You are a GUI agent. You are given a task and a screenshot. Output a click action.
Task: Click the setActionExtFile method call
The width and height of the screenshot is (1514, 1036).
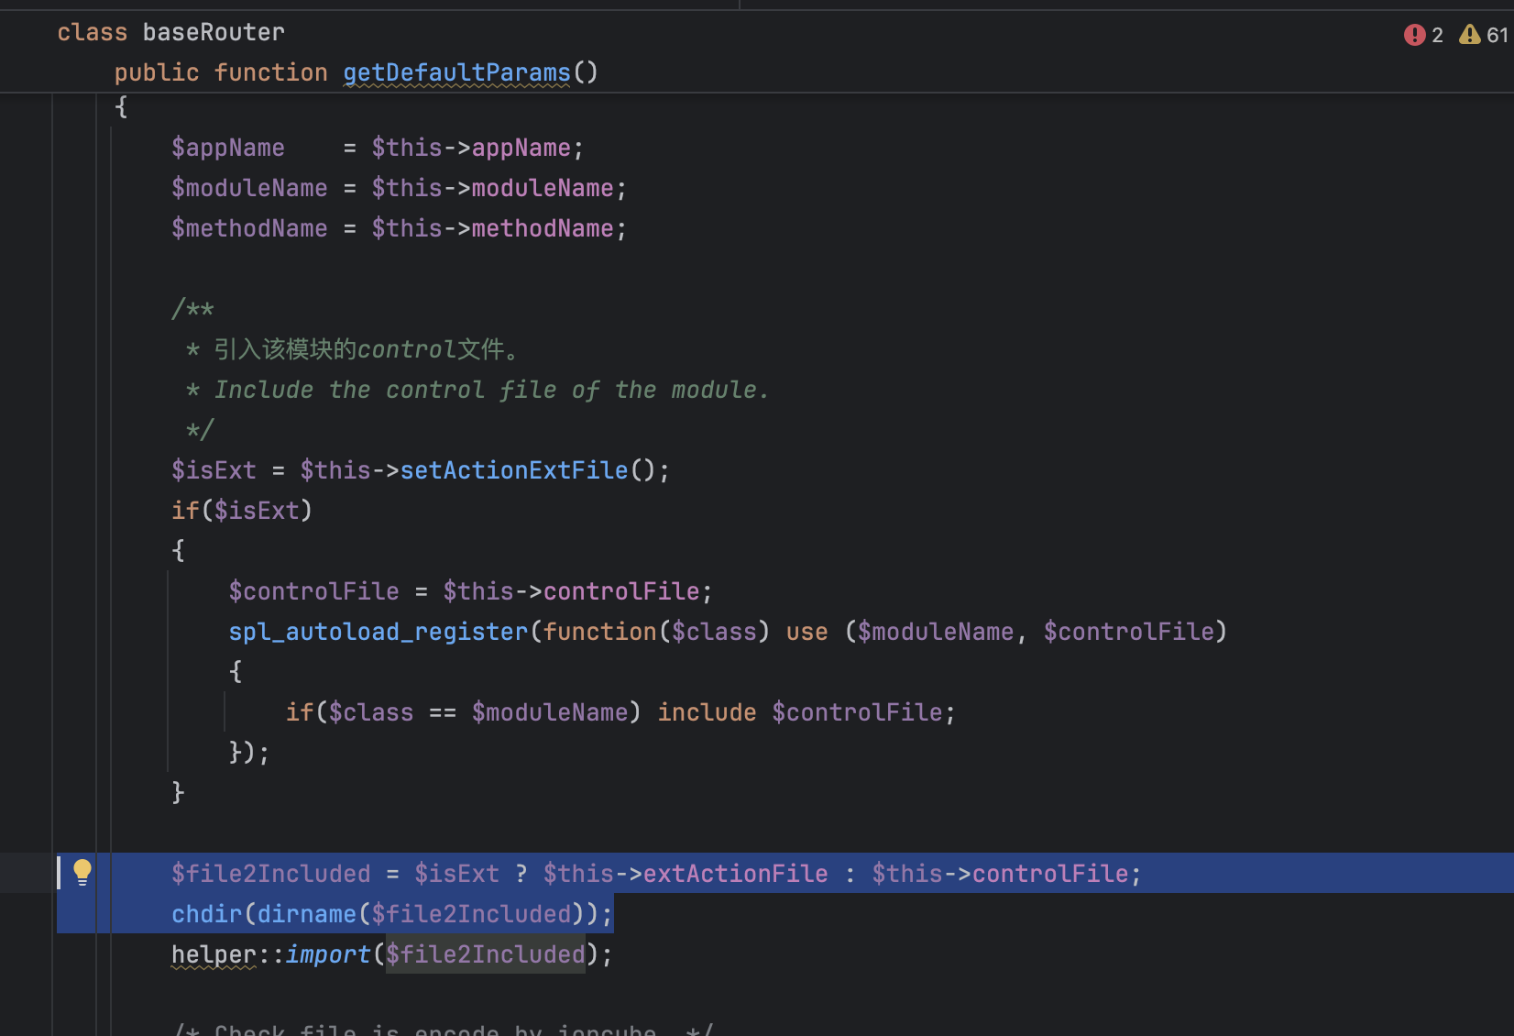click(x=513, y=470)
